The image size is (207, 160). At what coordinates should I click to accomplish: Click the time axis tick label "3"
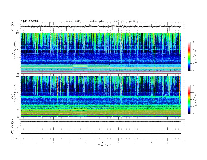click(70, 142)
